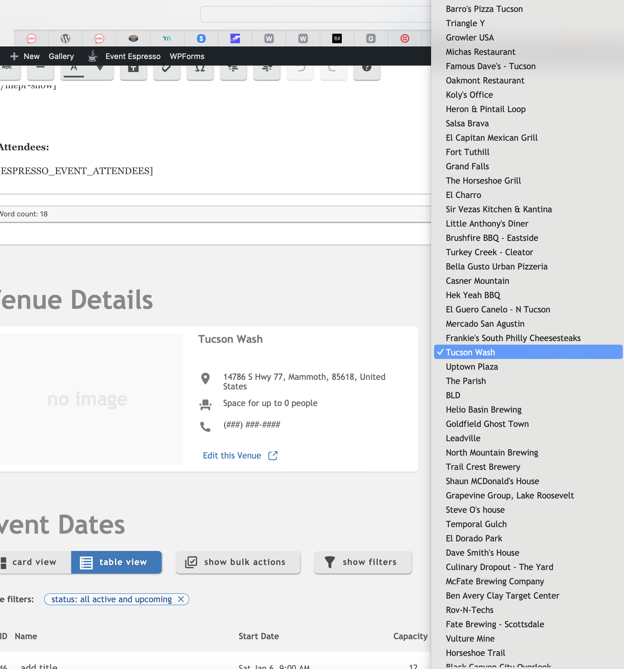The width and height of the screenshot is (624, 669).
Task: Switch to table view
Action: point(116,562)
